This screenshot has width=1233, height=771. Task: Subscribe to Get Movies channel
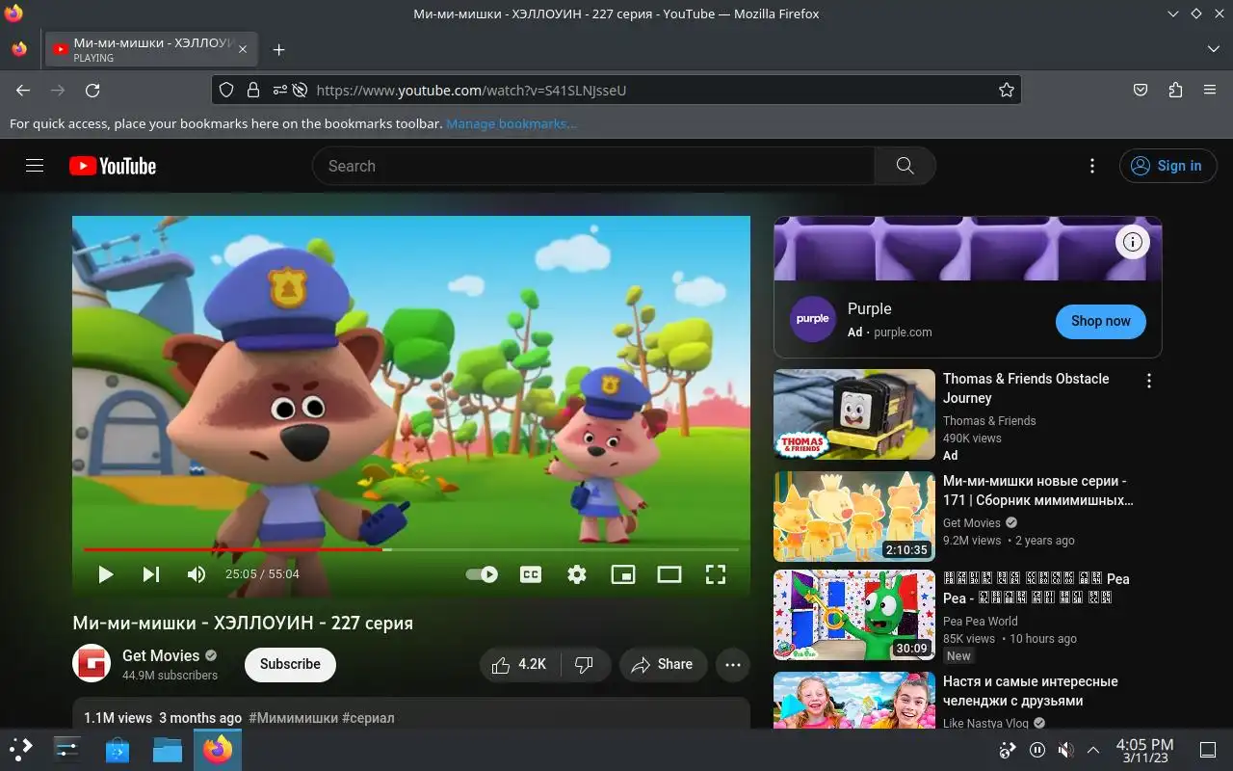tap(290, 664)
